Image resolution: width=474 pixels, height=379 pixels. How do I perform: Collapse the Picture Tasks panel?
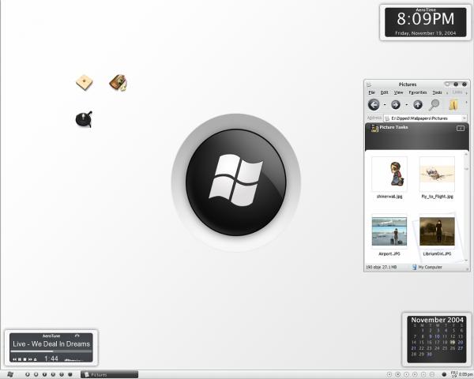(461, 129)
